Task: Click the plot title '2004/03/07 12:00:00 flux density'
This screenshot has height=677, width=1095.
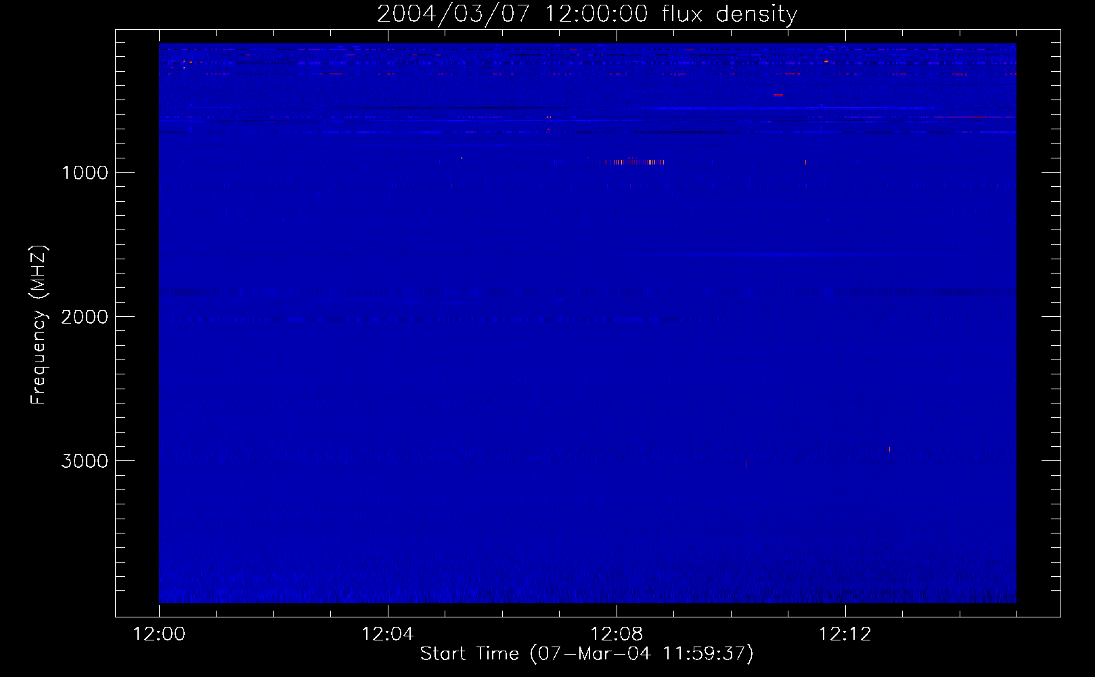Action: pyautogui.click(x=587, y=14)
